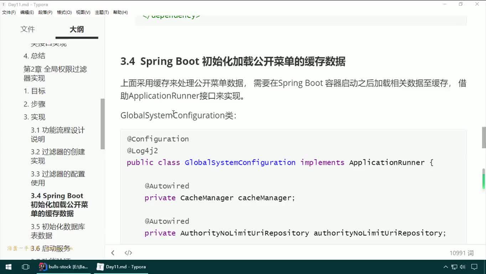Image resolution: width=486 pixels, height=274 pixels.
Task: Click the GlobalSystemConfiguration类 paragraph text
Action: tap(178, 116)
